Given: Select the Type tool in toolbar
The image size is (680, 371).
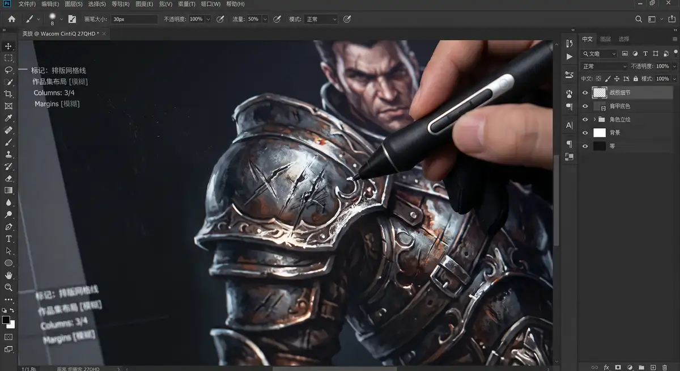Looking at the screenshot, I should coord(8,239).
